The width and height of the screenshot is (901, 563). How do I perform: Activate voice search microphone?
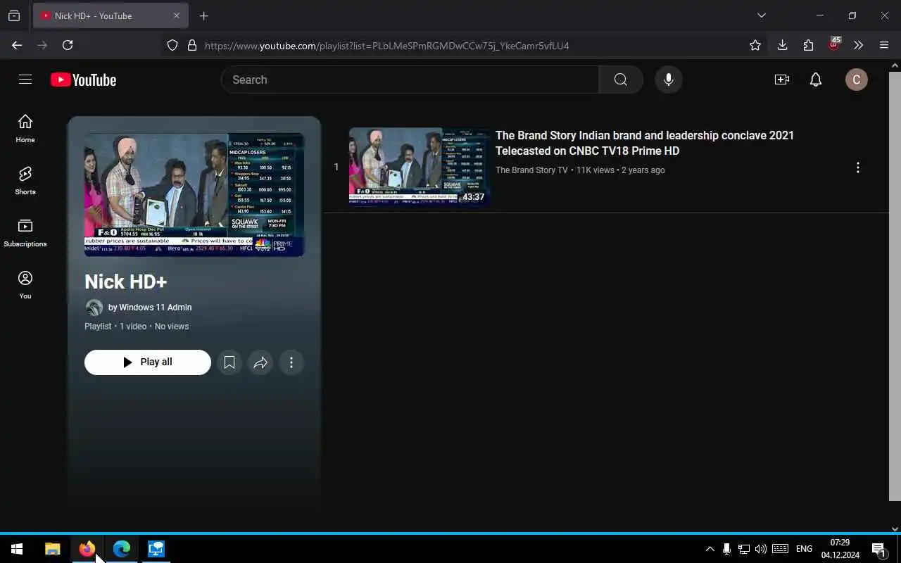[669, 80]
